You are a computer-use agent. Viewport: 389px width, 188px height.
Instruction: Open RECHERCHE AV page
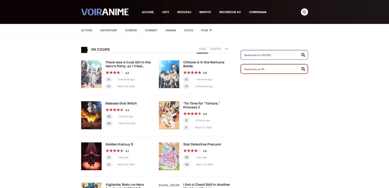point(230,12)
